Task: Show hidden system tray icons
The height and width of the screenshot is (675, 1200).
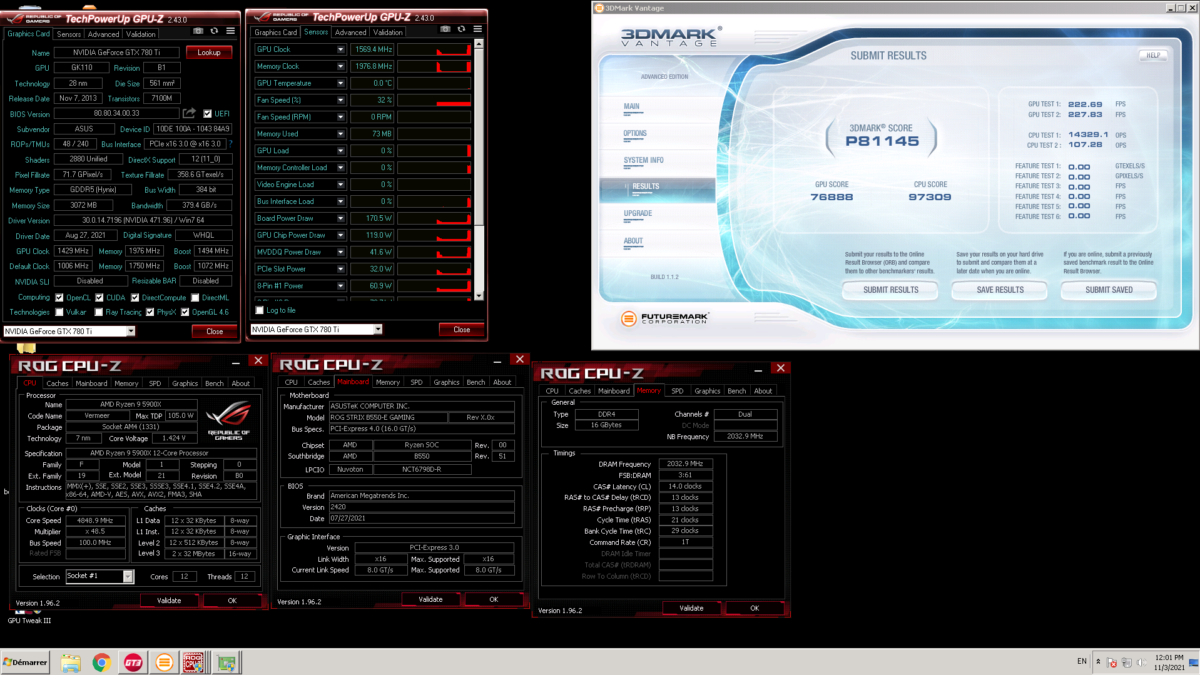Action: [1098, 662]
